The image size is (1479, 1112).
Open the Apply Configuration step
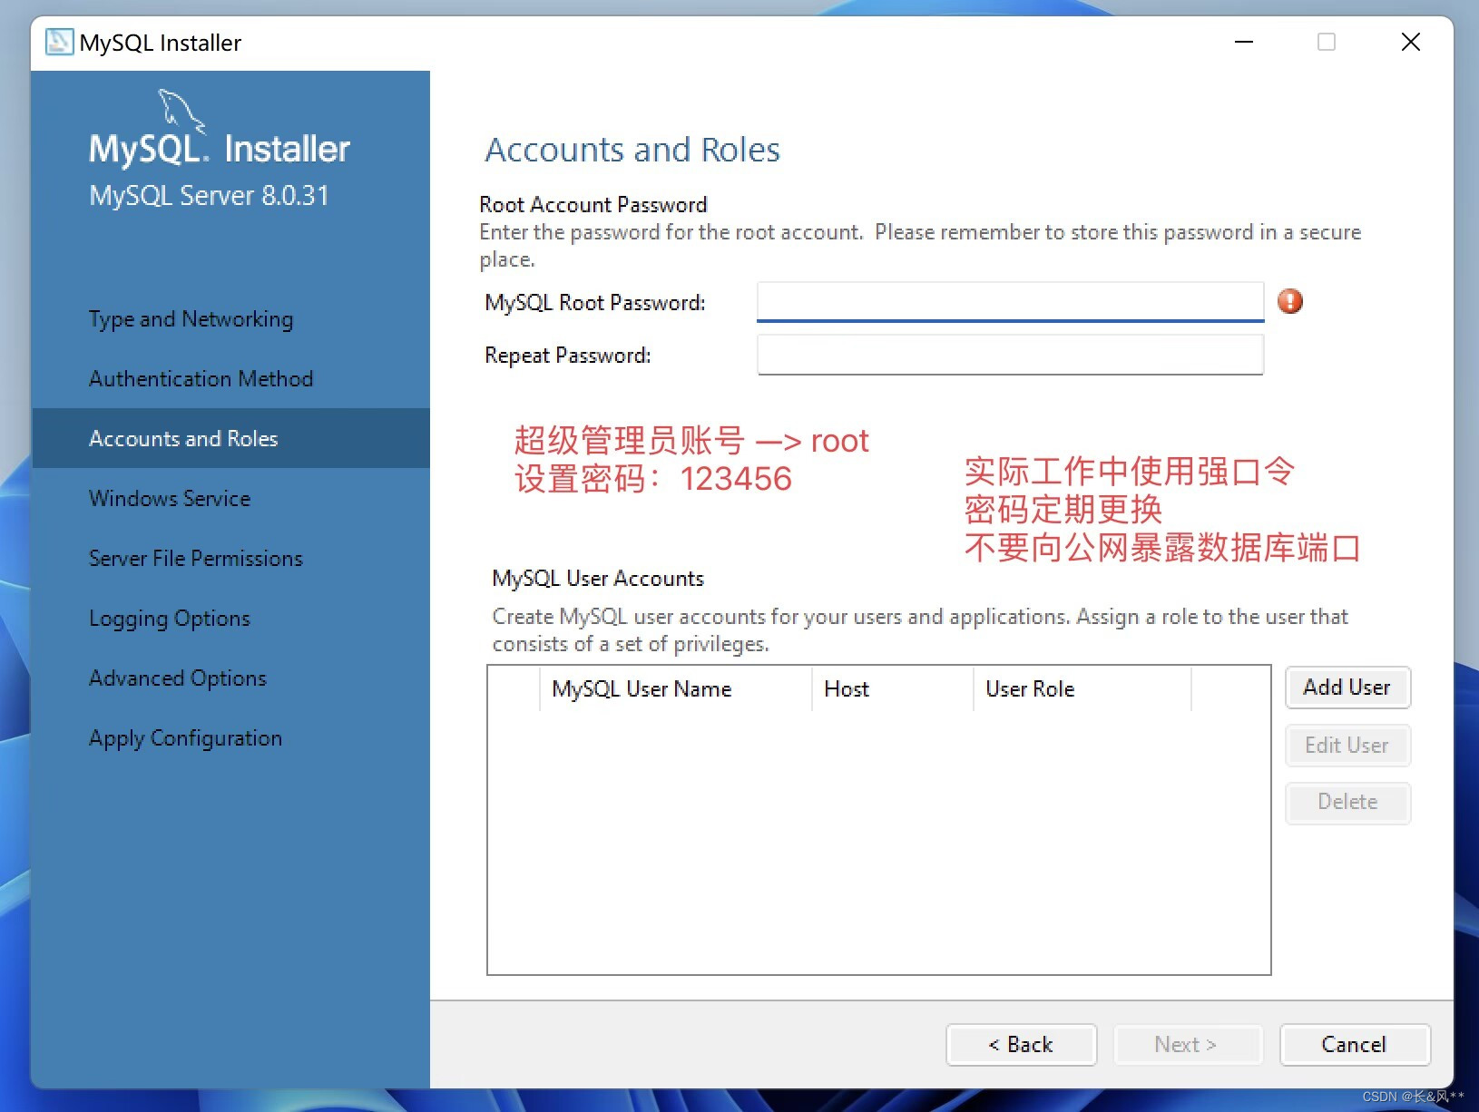tap(186, 738)
